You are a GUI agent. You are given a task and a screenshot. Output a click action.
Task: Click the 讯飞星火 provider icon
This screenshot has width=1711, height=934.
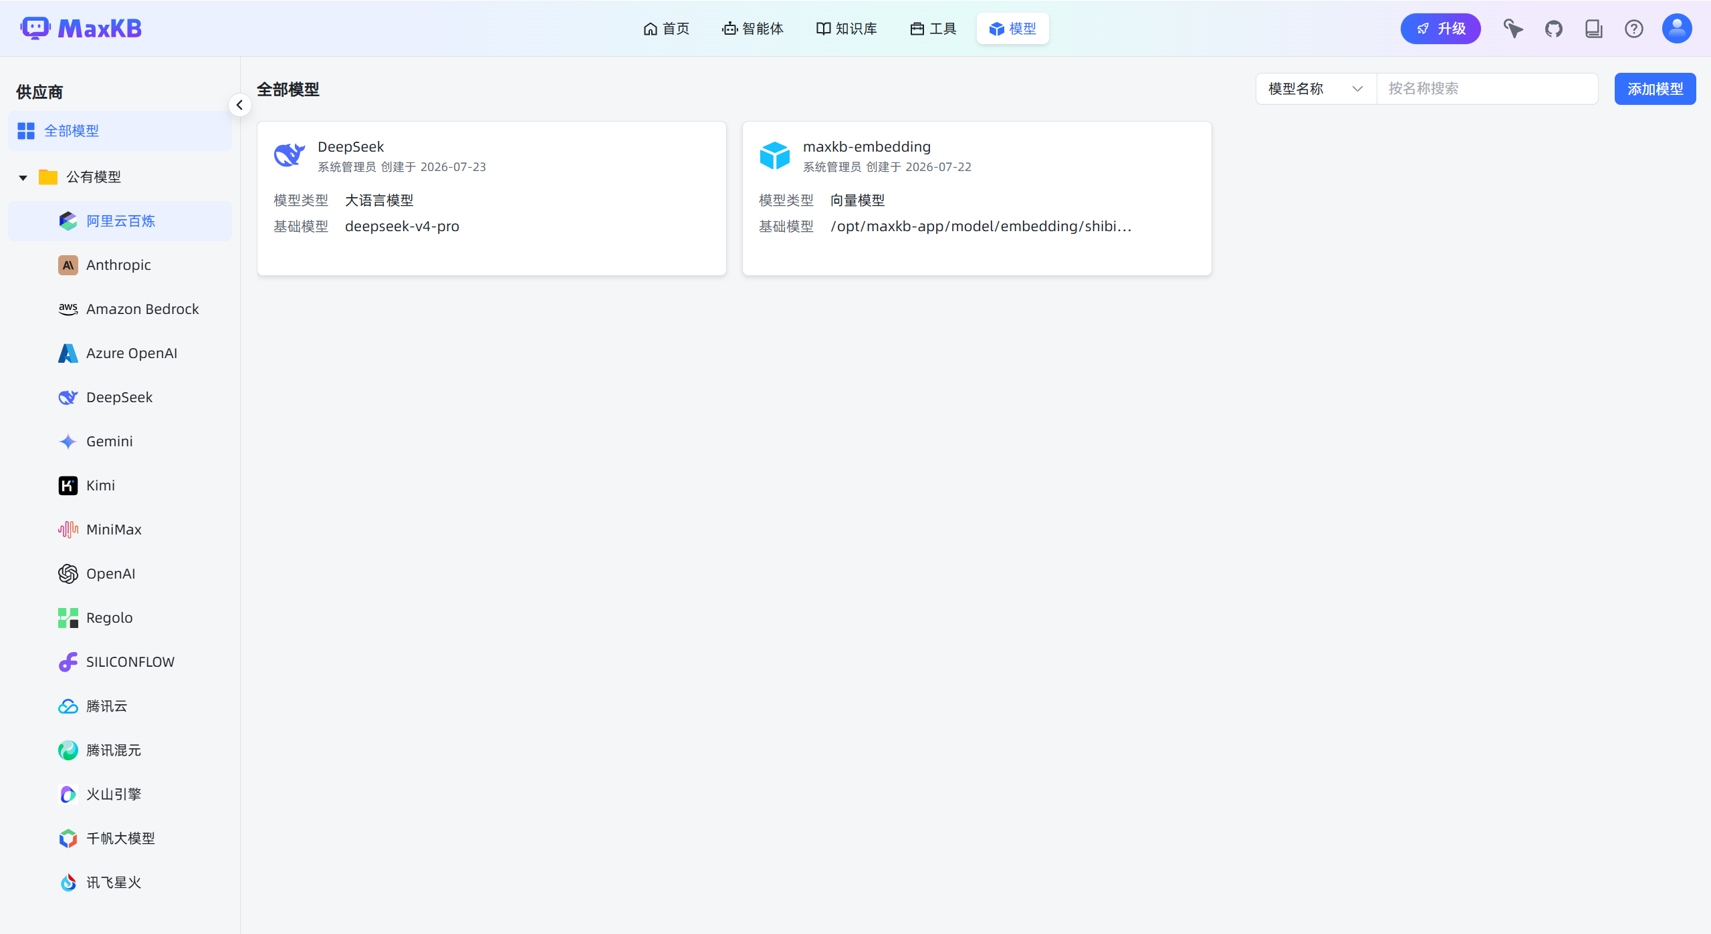pos(68,883)
